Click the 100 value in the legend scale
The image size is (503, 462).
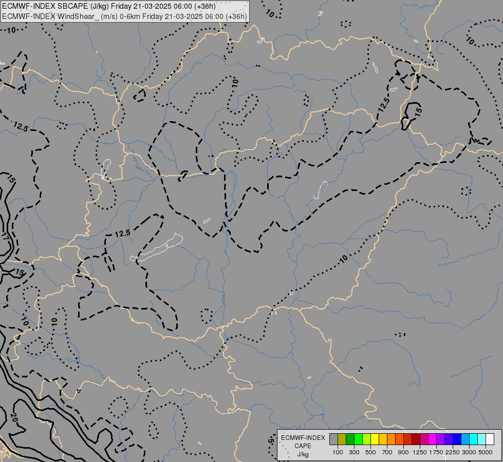(338, 452)
